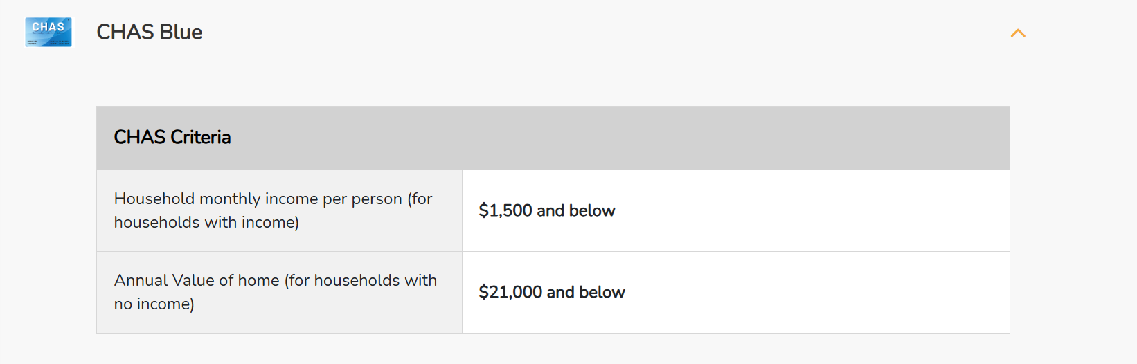Click the CHAS Blue card icon

(48, 33)
